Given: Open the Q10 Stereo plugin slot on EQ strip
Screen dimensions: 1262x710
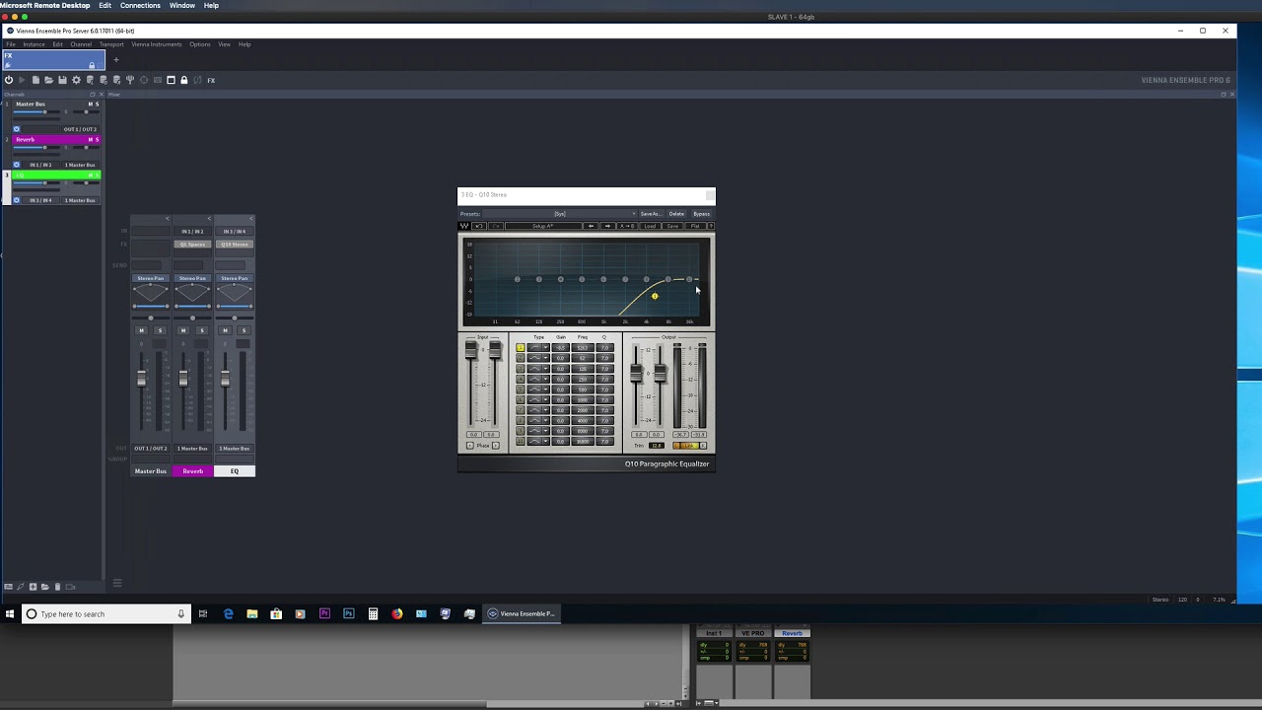Looking at the screenshot, I should (x=235, y=244).
